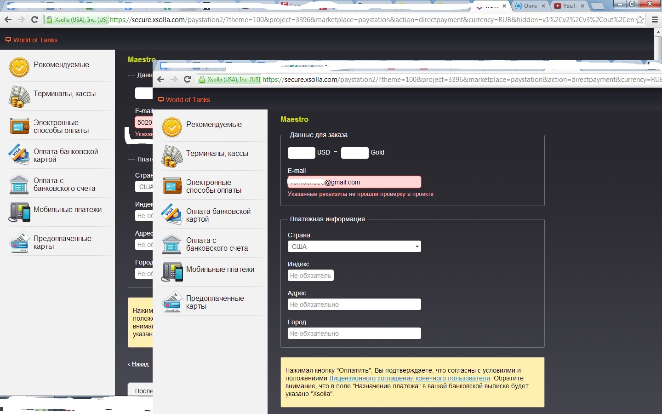
Task: Open the Лицензионного соглашения конечного пользователя link
Action: (410, 378)
